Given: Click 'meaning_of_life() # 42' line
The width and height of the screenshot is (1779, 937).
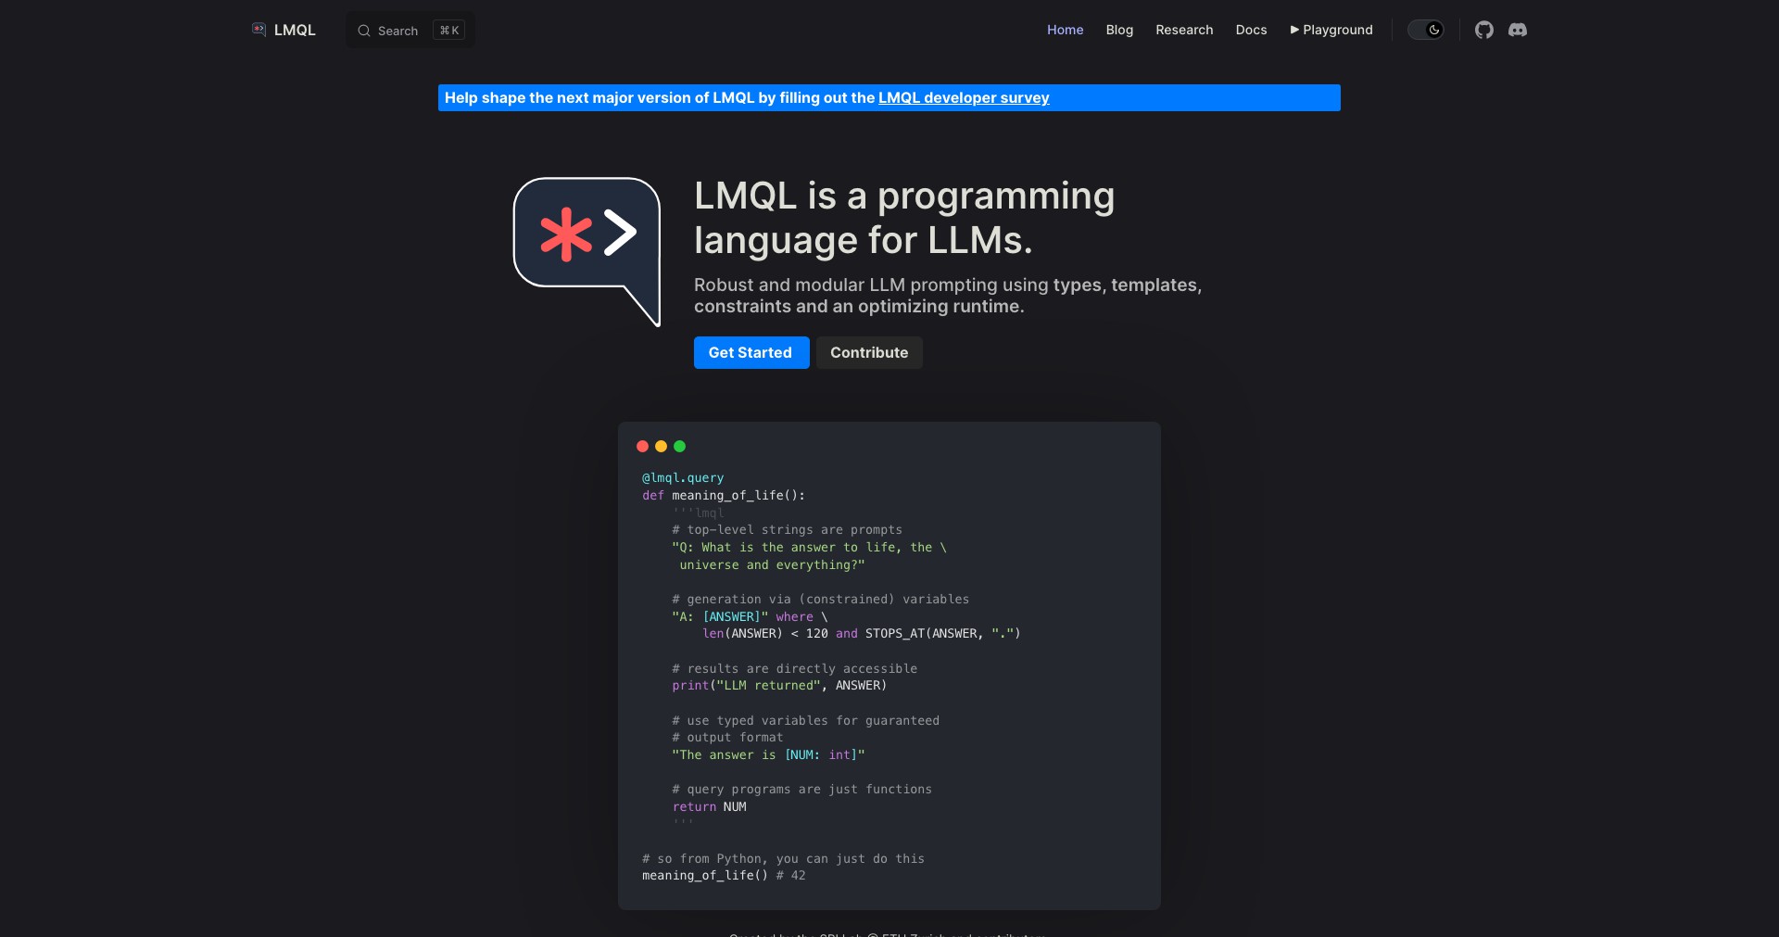Looking at the screenshot, I should (724, 876).
